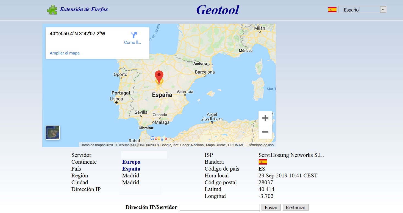Click the red location pin on Madrid
Image resolution: width=403 pixels, height=213 pixels.
click(159, 77)
